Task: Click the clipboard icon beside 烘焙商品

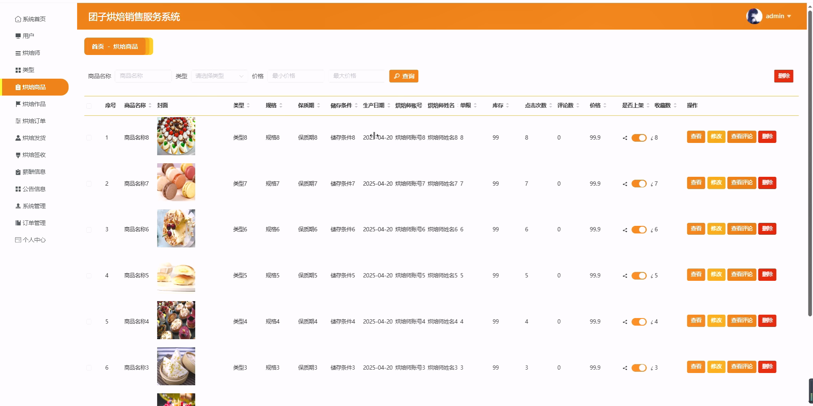Action: tap(18, 87)
